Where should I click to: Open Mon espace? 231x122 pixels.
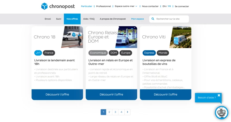[137, 19]
